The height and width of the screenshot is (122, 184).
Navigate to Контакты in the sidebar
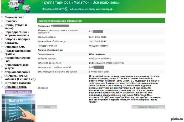tap(12, 43)
